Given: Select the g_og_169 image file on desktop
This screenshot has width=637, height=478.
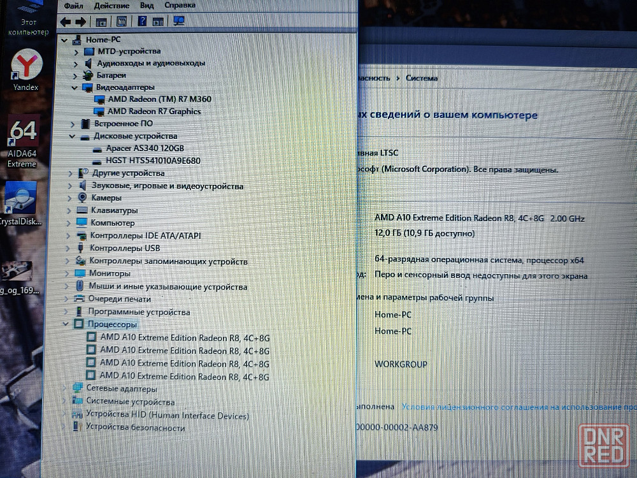Looking at the screenshot, I should (x=18, y=278).
